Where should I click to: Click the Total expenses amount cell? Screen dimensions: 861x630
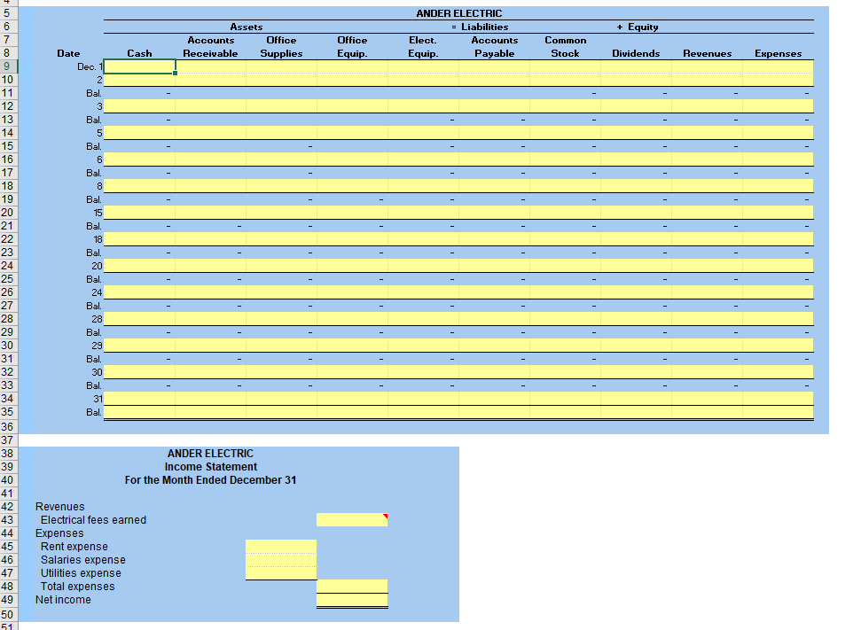351,587
